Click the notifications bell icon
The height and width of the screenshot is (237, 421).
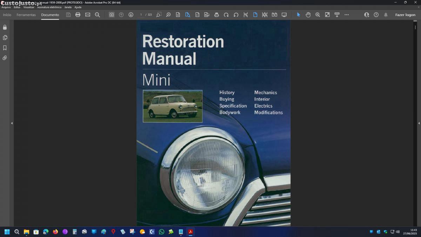386,15
